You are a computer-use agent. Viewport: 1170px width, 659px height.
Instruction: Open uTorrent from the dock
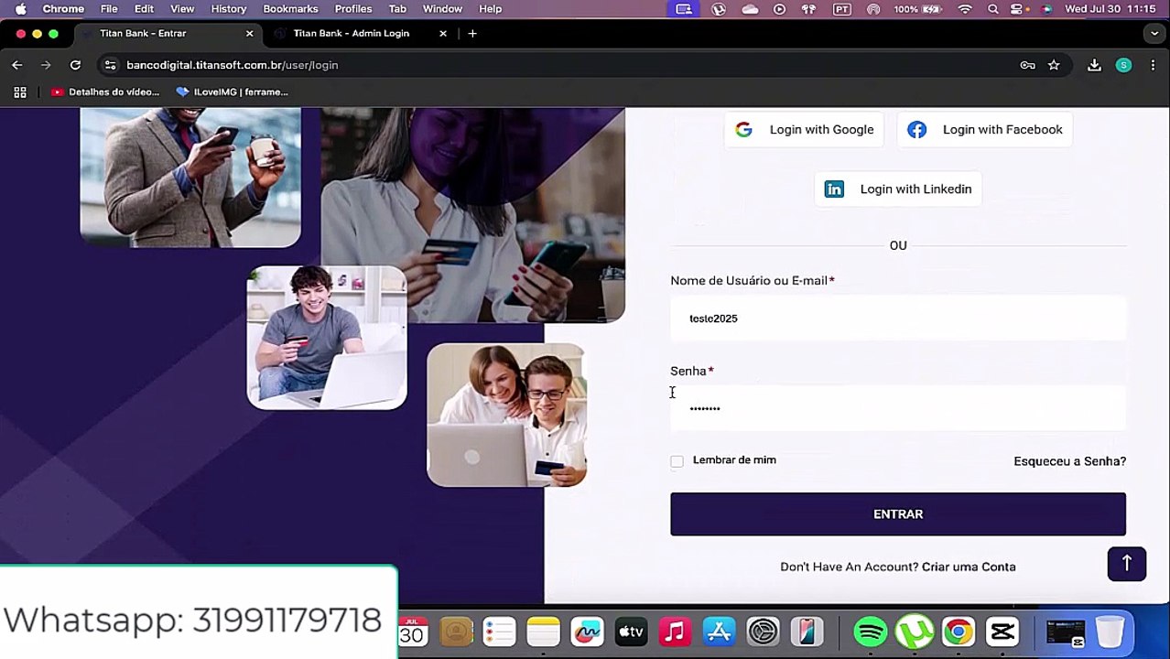pyautogui.click(x=915, y=632)
